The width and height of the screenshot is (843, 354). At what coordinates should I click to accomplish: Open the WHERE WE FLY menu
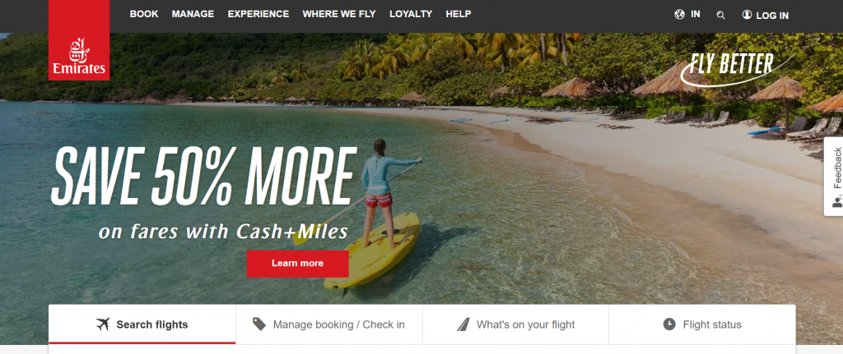point(339,14)
